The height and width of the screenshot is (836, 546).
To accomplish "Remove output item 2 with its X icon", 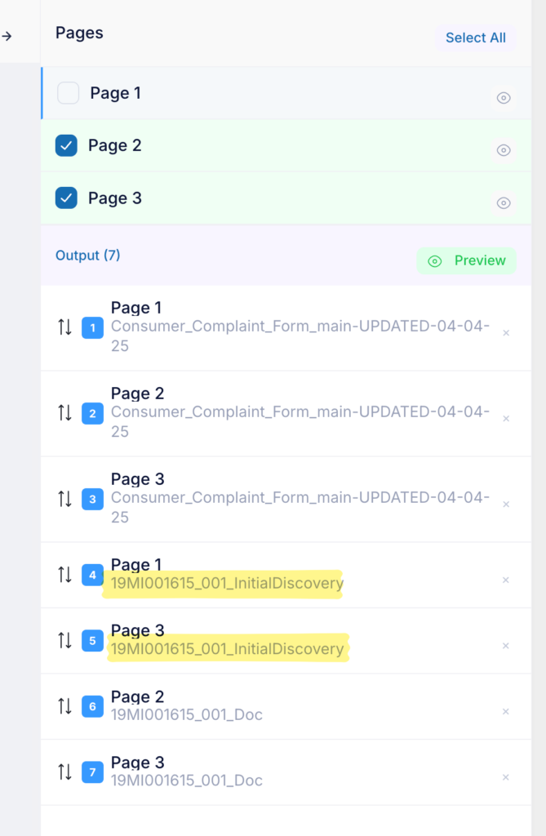I will tap(506, 419).
